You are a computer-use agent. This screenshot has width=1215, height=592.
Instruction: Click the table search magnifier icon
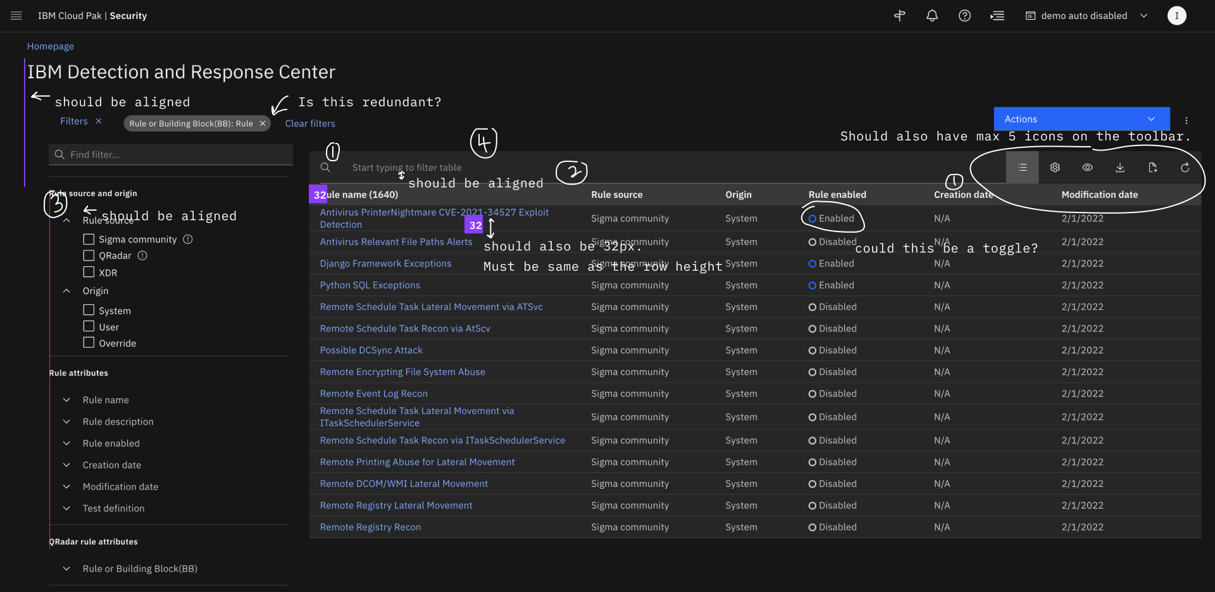tap(325, 167)
